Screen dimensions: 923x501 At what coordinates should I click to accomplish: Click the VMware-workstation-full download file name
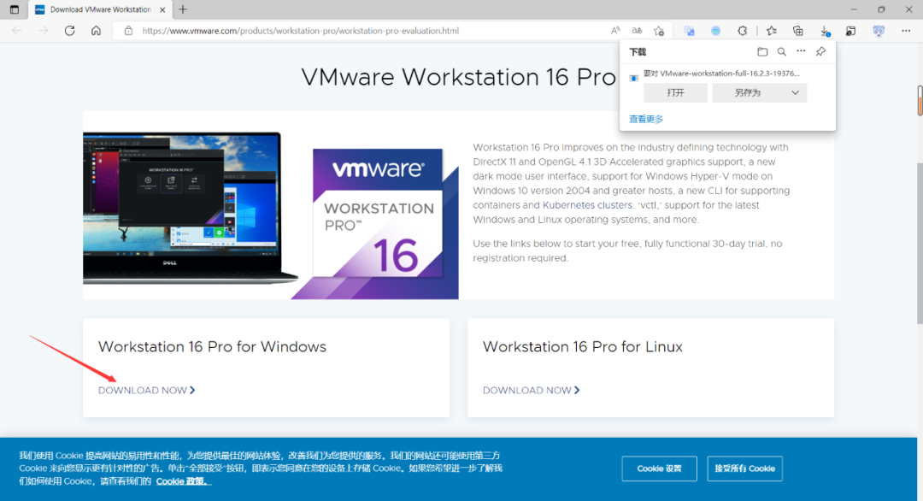[x=721, y=74]
